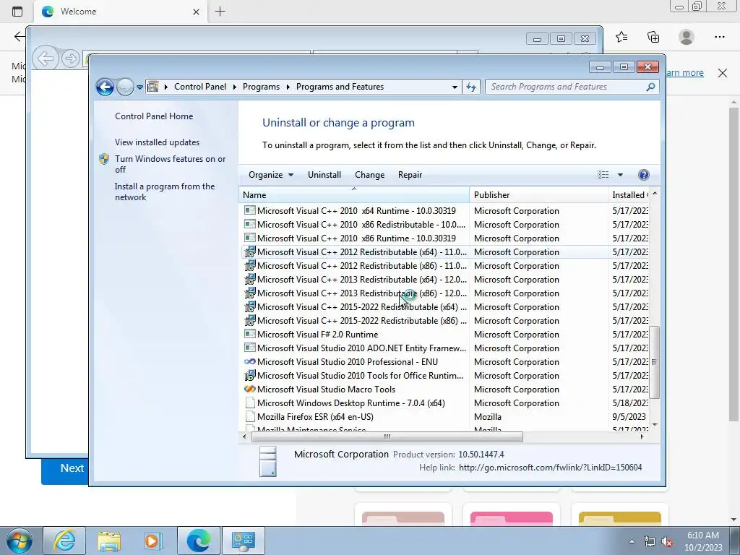
Task: Open Internet Explorer from taskbar
Action: [64, 541]
